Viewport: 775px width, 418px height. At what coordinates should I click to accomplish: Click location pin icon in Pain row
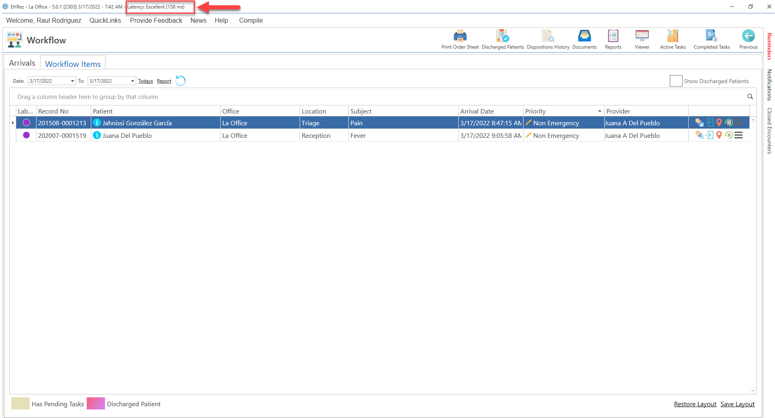point(719,122)
